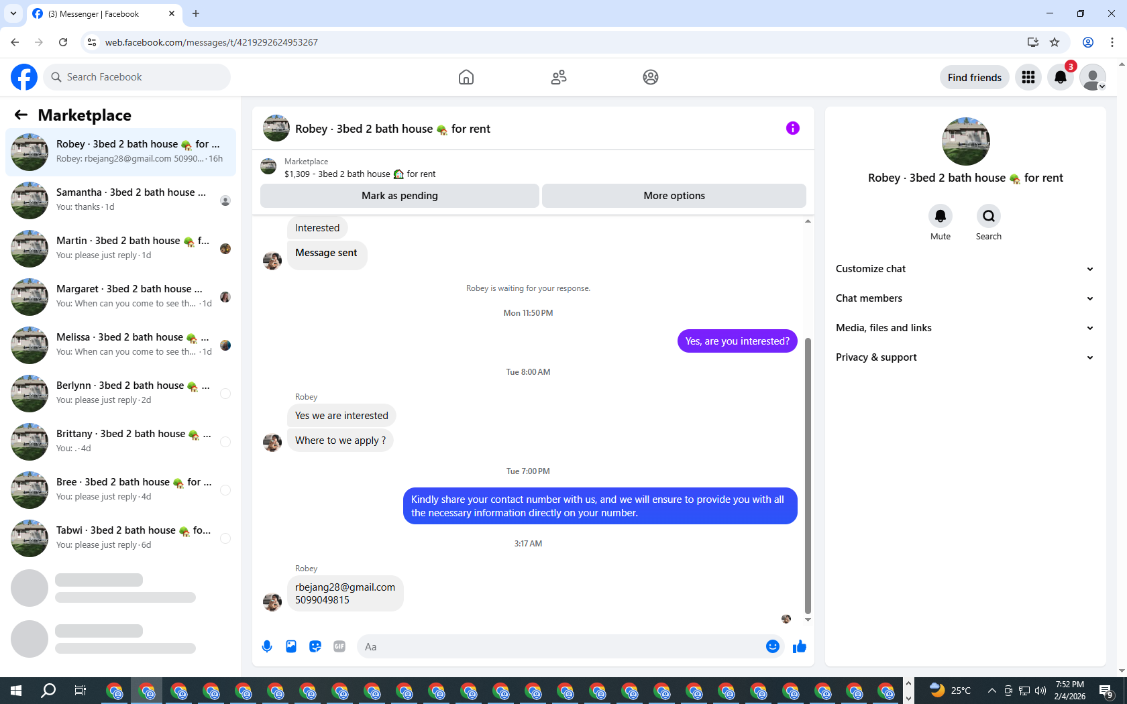The width and height of the screenshot is (1127, 704).
Task: Mute this conversation with bell icon
Action: [941, 216]
